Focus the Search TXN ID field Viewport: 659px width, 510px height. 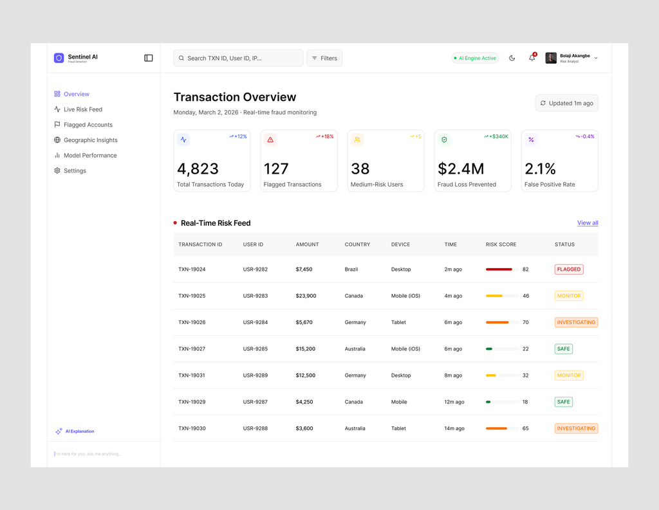click(x=238, y=58)
